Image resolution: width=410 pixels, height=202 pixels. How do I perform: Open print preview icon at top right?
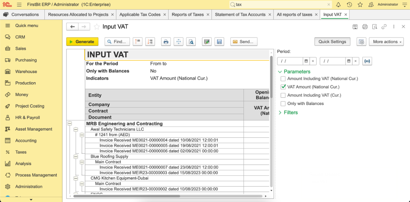[375, 27]
